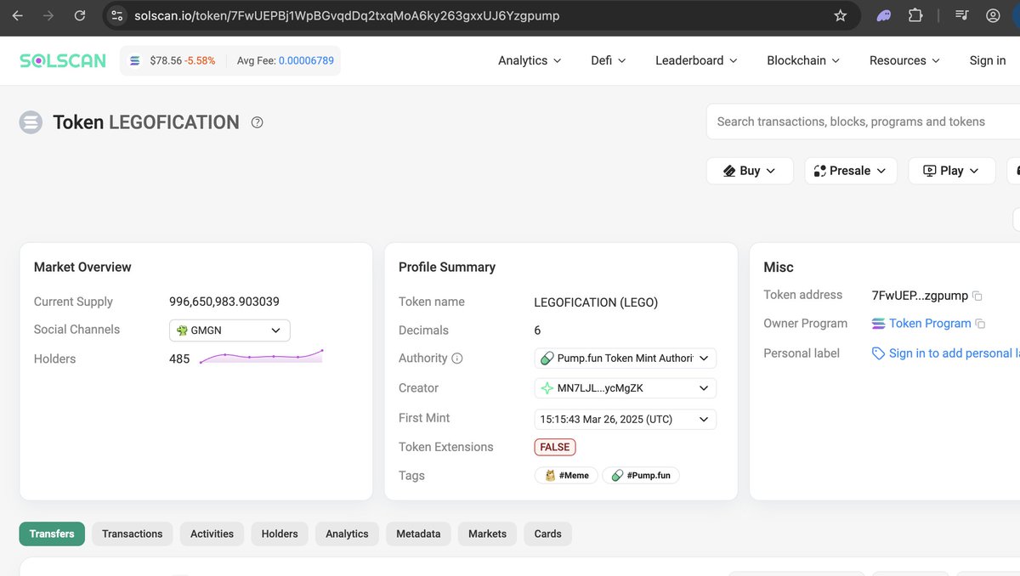
Task: Click Sign in in the header
Action: (x=988, y=60)
